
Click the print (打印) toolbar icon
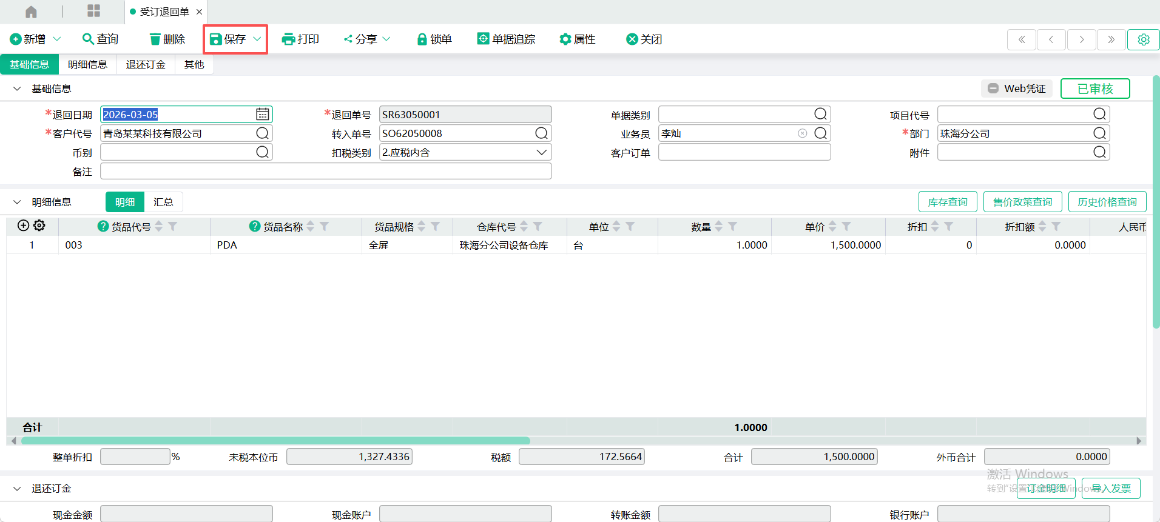288,39
